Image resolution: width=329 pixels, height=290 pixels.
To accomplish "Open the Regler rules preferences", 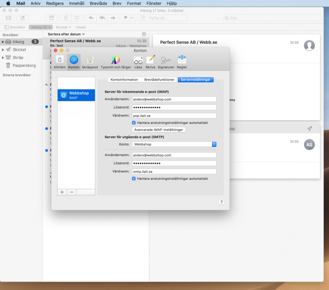I will click(182, 62).
